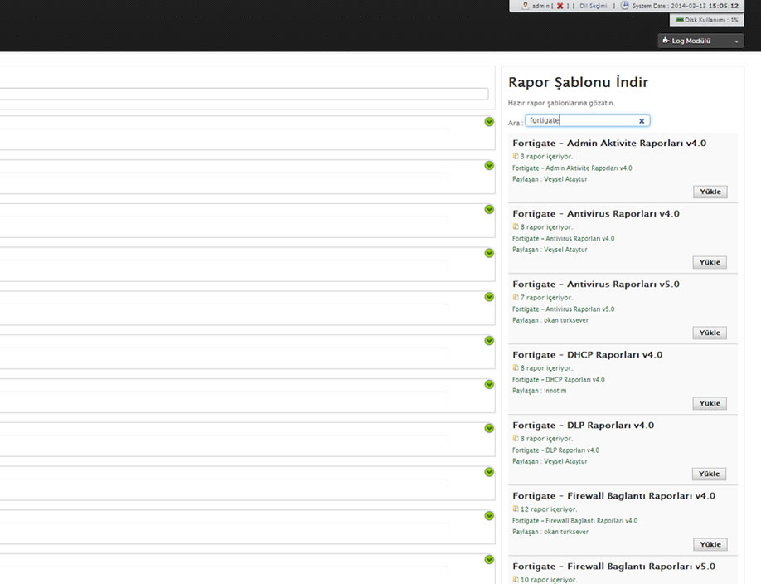Click small green Fortigate - Admin Aktivite Raporları v4.0 description
The height and width of the screenshot is (584, 761).
(572, 168)
